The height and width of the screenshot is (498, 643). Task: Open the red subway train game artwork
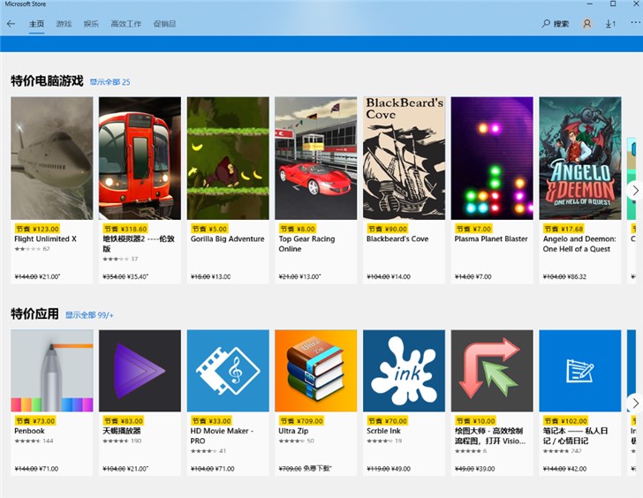click(140, 158)
